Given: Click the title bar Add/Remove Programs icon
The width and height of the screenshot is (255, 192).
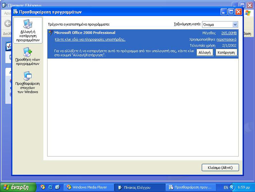Looking at the screenshot, I should (x=16, y=12).
